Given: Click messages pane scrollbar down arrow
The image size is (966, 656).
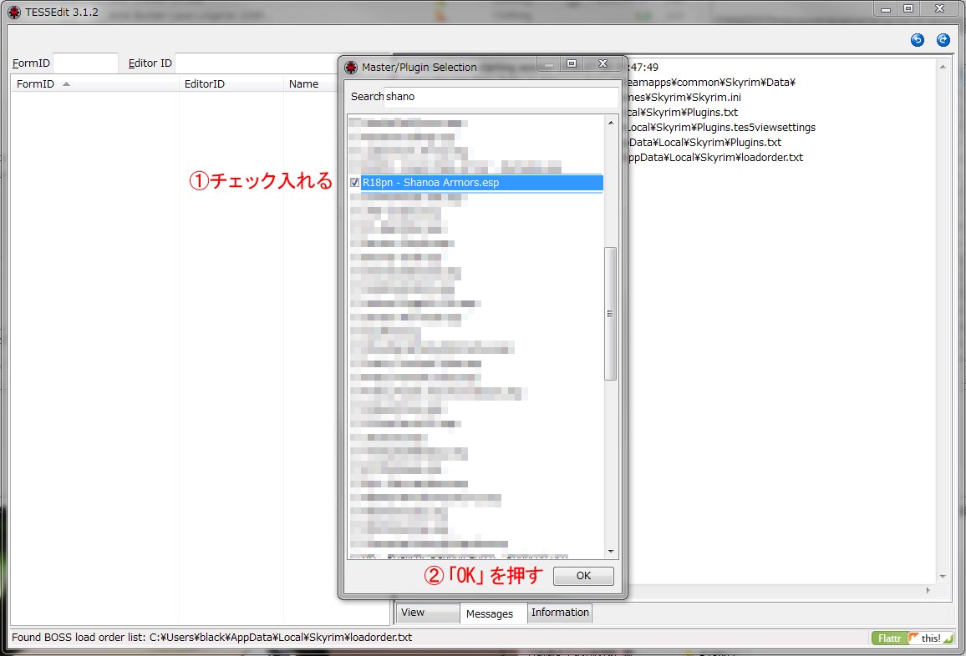Looking at the screenshot, I should coord(943,577).
